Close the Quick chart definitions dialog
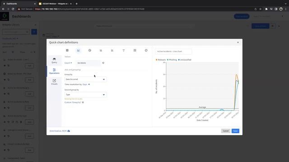The width and height of the screenshot is (289, 162). [238, 42]
